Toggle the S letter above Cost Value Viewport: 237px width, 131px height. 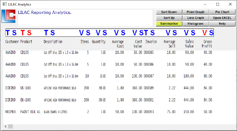click(141, 33)
